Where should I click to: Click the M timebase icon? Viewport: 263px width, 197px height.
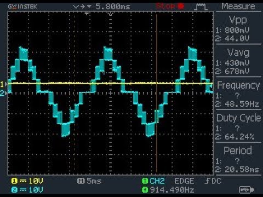pos(81,181)
